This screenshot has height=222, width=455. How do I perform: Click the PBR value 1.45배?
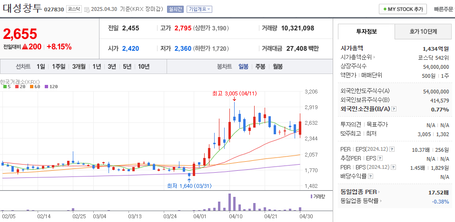(x=417, y=167)
